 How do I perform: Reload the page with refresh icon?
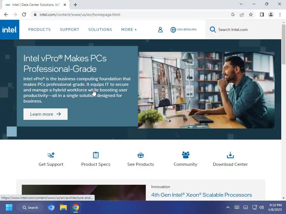point(24,14)
